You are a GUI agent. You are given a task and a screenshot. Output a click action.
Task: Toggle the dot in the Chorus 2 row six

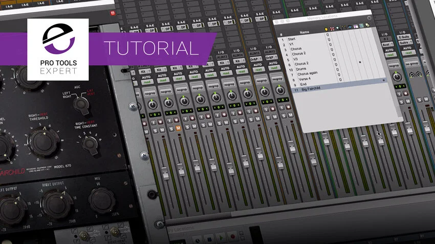pyautogui.click(x=360, y=62)
